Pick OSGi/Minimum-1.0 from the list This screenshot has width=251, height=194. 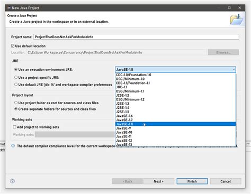pos(176,79)
